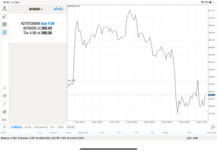Open the chat messages bubble icon

[4, 24]
